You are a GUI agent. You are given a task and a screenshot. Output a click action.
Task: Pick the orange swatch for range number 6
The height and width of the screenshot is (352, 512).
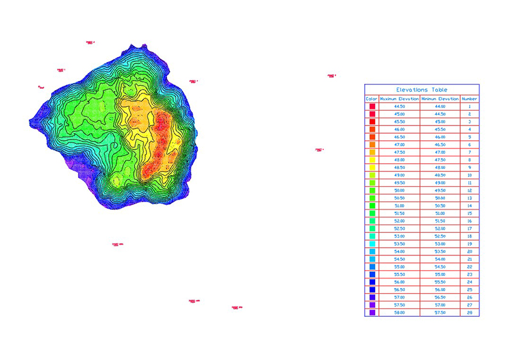(x=371, y=144)
